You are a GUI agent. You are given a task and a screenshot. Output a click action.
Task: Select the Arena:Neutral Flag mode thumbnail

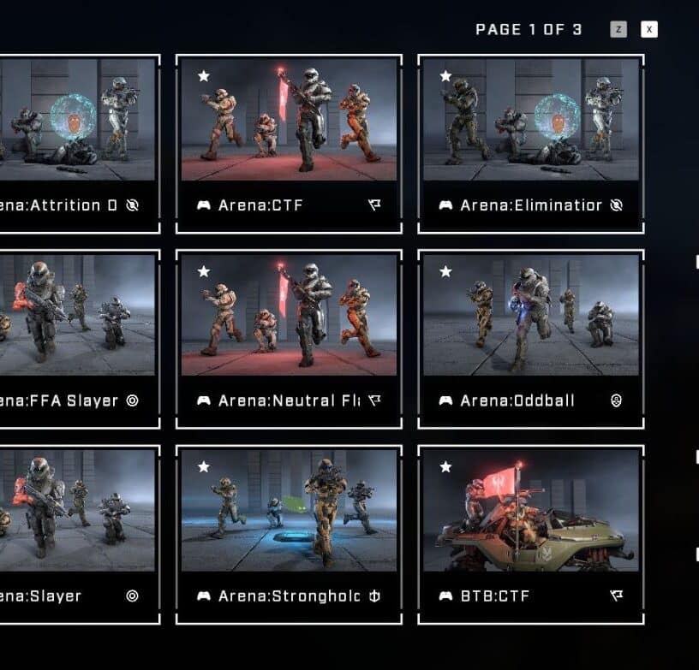pos(289,315)
